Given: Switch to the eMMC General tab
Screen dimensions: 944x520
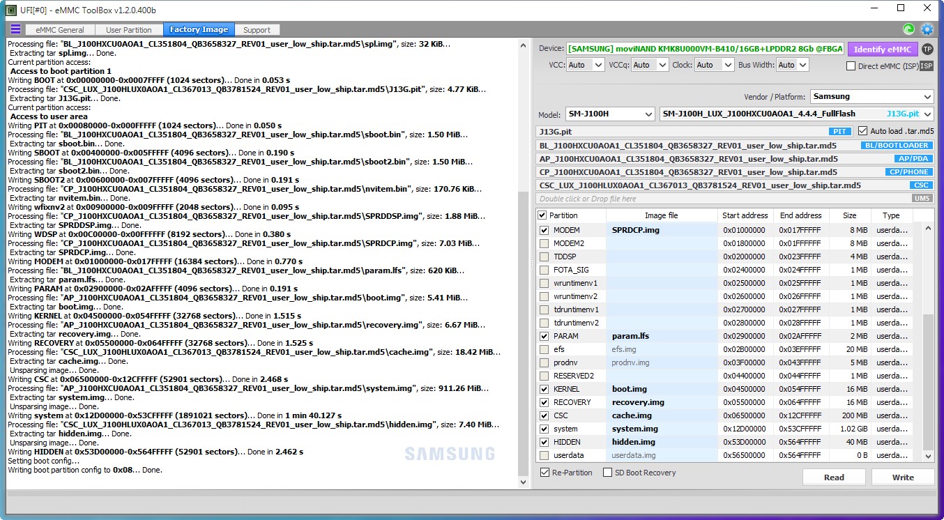Looking at the screenshot, I should [x=60, y=29].
